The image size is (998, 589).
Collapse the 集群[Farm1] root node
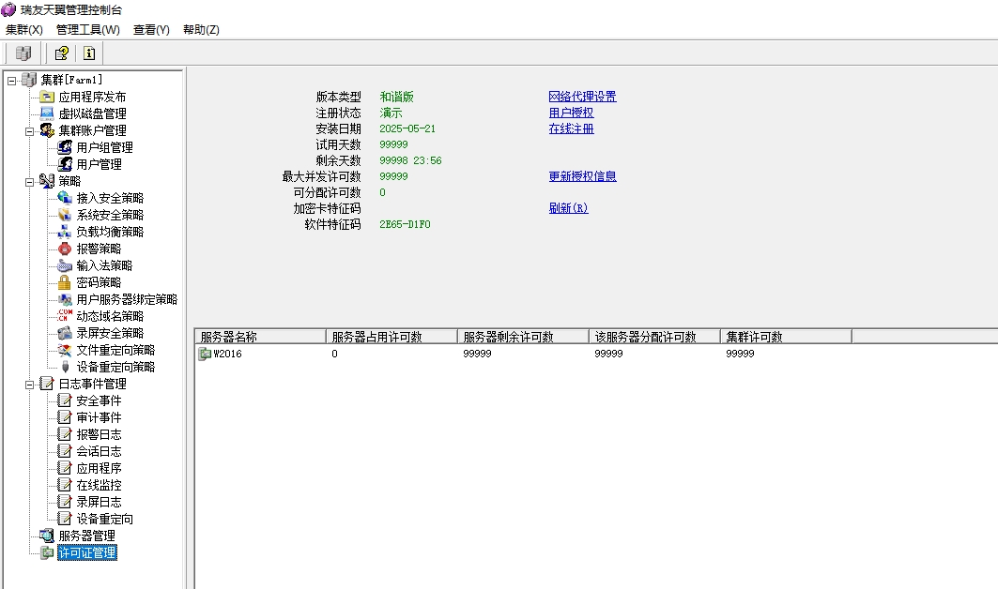point(11,80)
